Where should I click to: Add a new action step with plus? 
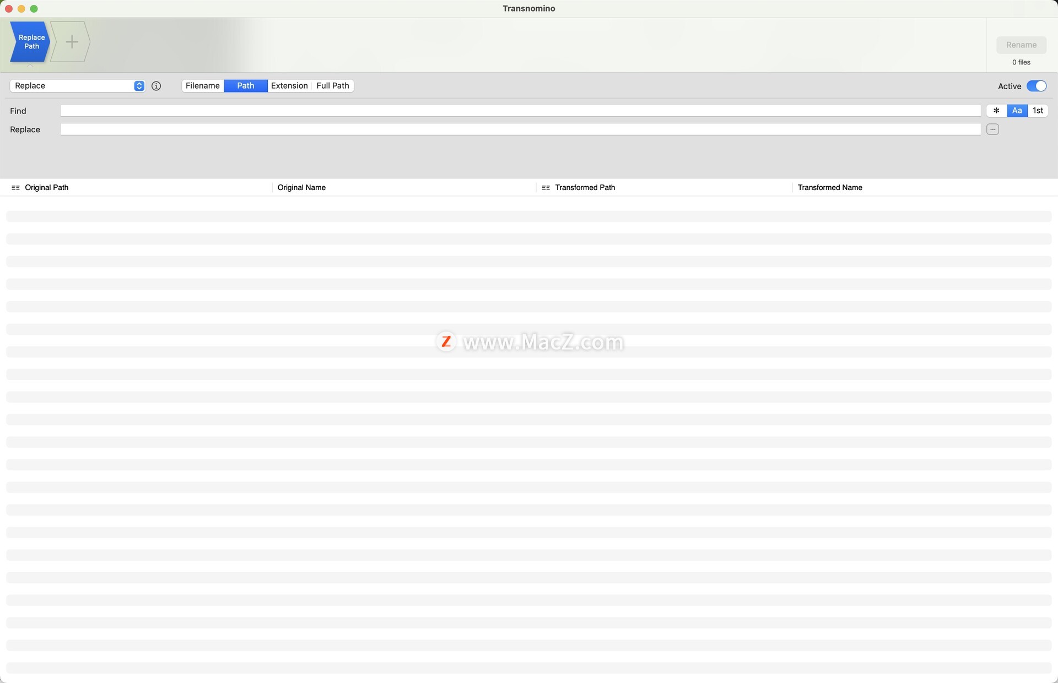click(71, 42)
